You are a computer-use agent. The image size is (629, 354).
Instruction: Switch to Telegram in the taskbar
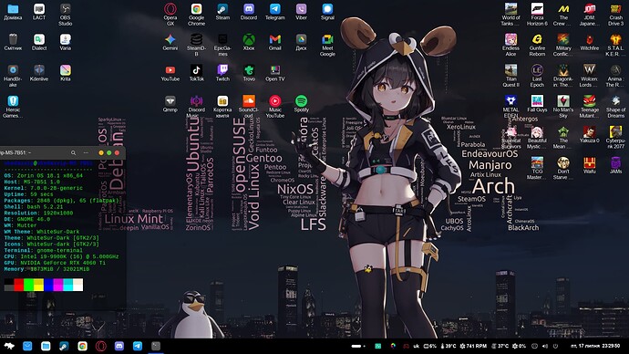pyautogui.click(x=137, y=346)
